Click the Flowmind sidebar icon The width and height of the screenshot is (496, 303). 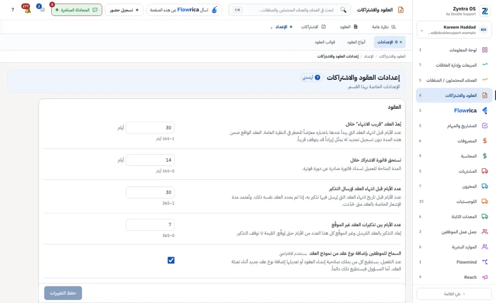[485, 262]
